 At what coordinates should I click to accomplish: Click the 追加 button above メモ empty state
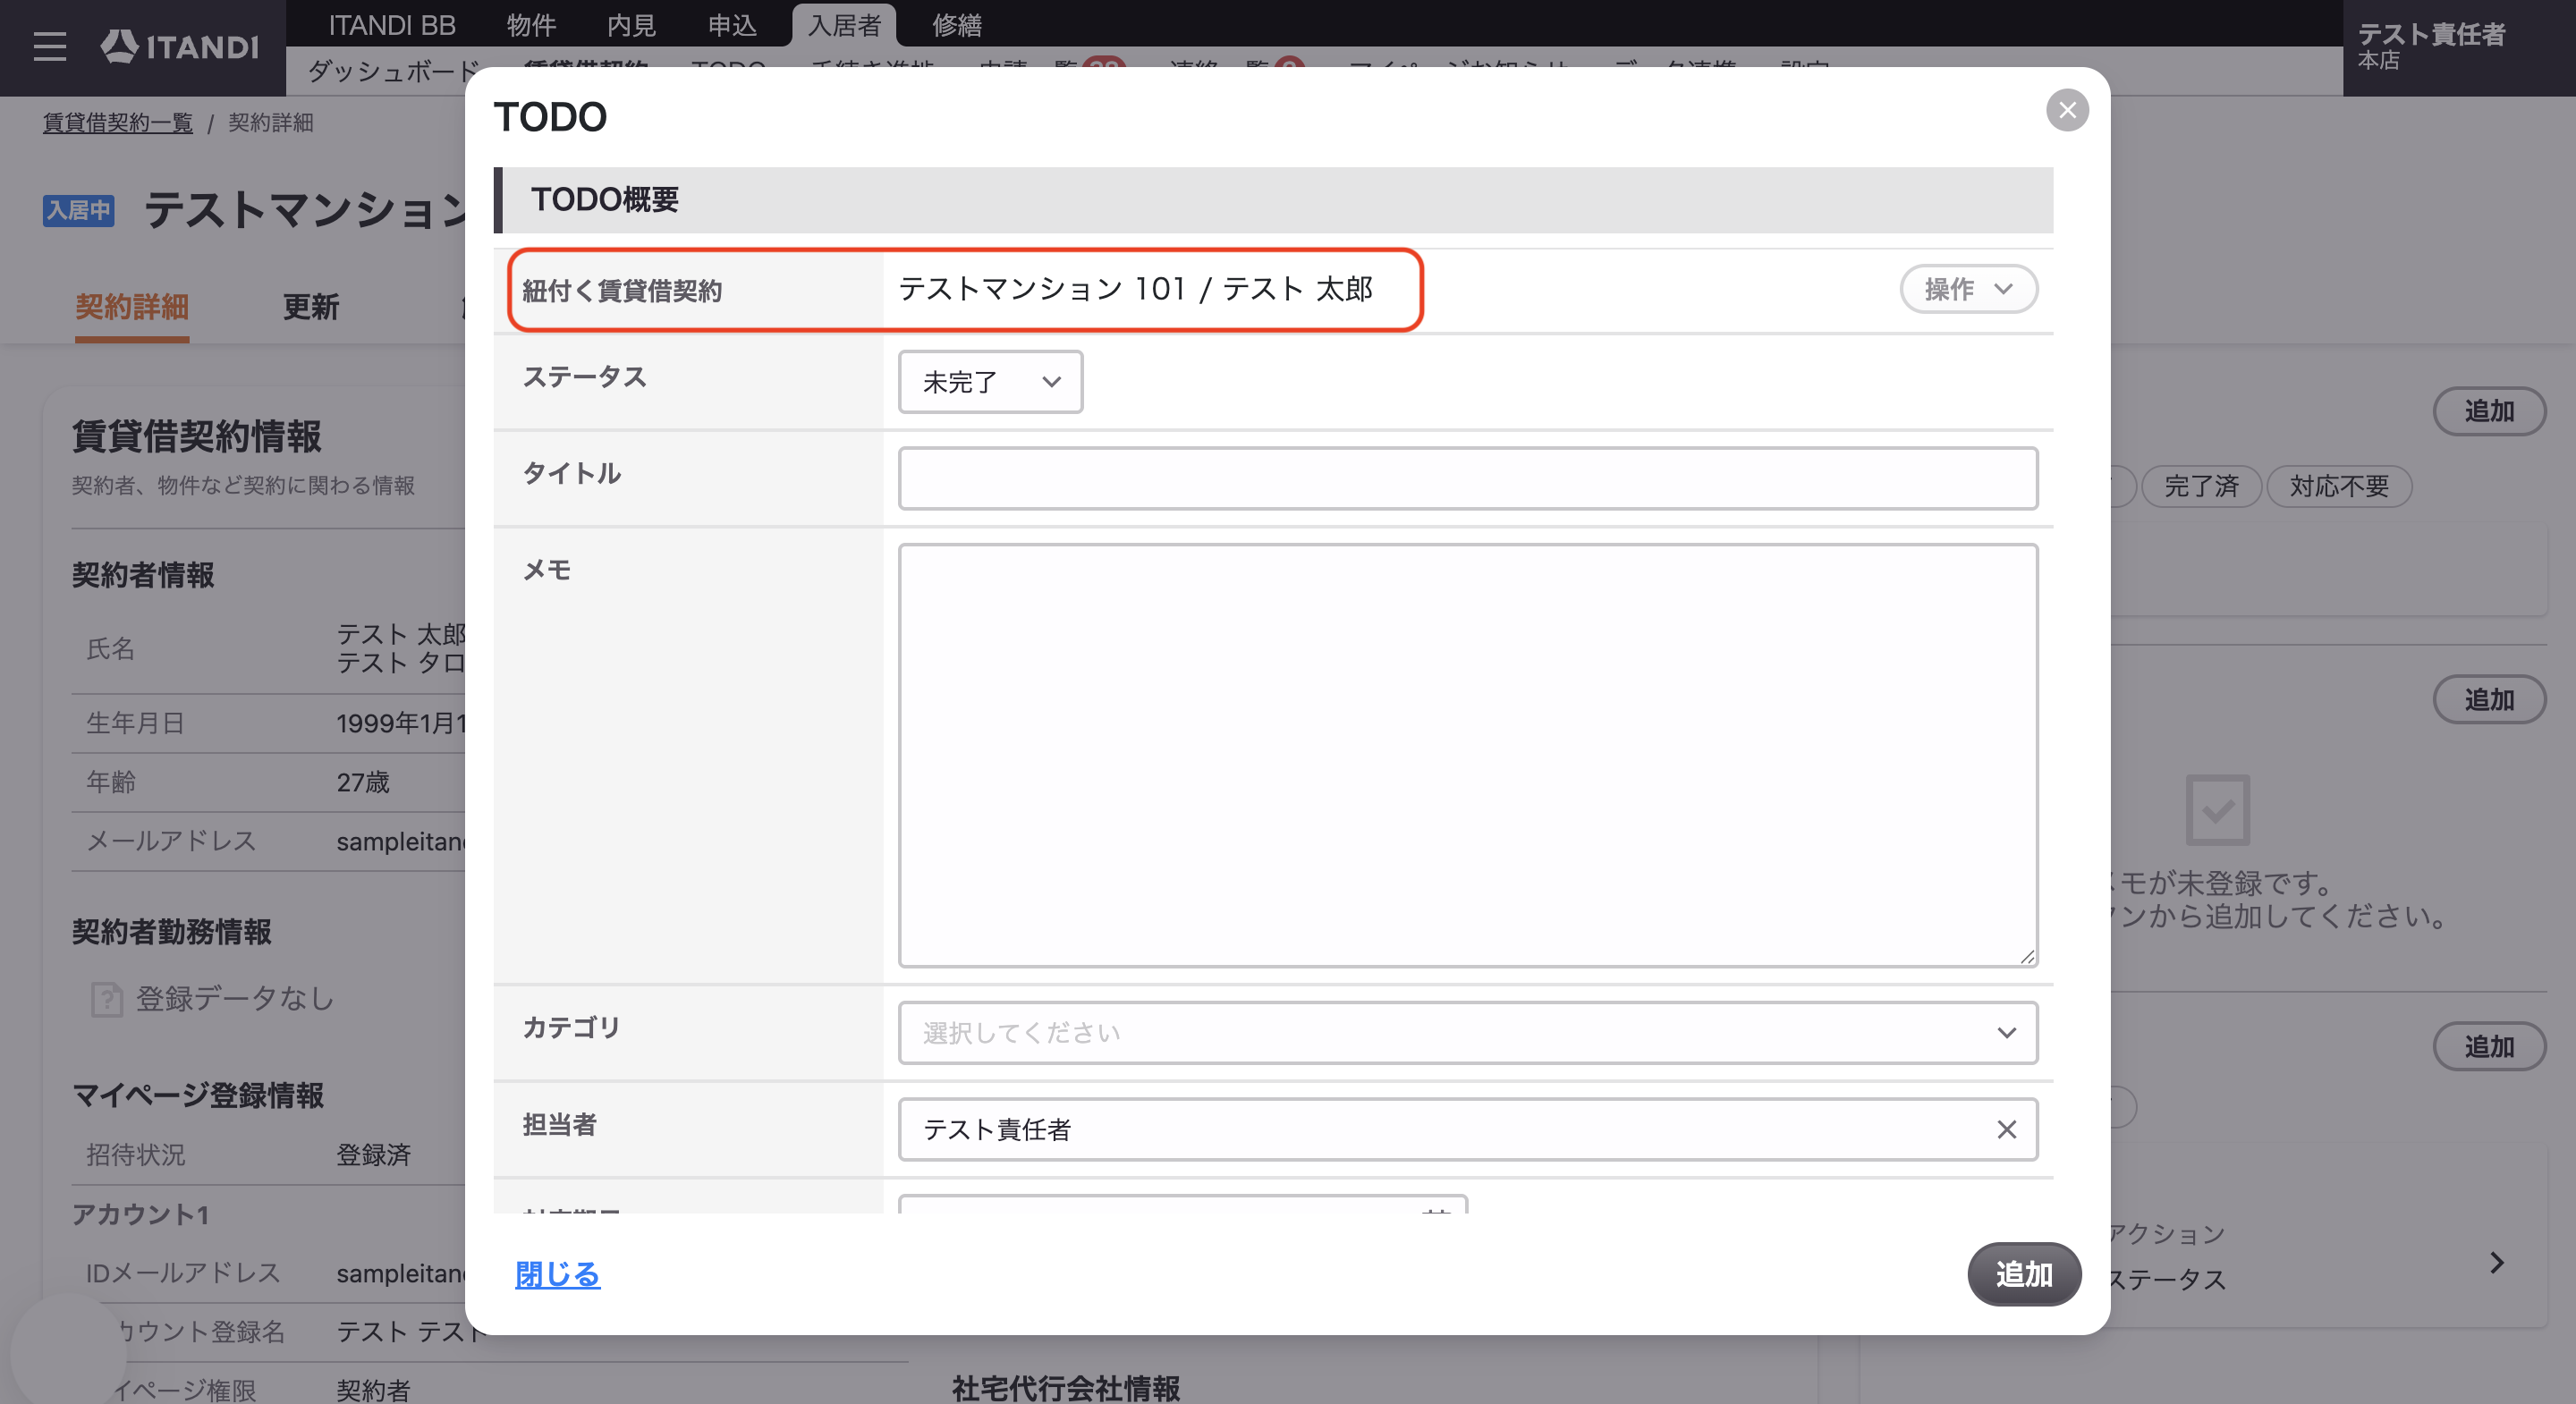click(2488, 699)
